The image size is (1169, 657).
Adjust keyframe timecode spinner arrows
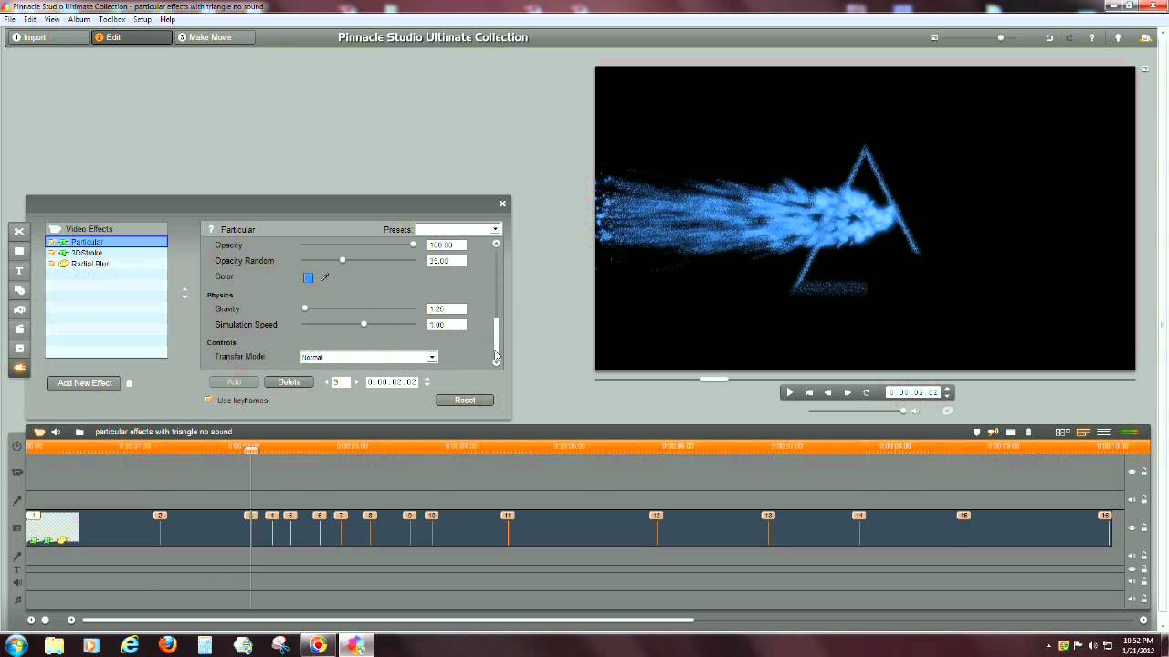pos(427,382)
